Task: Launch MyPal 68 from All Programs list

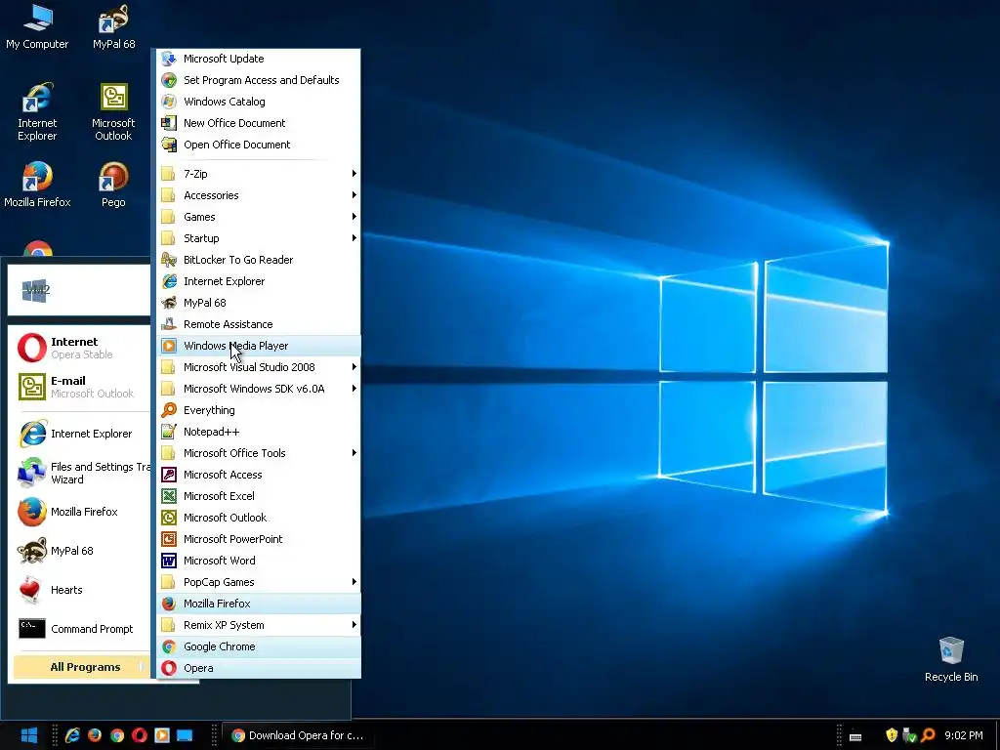Action: click(x=259, y=303)
